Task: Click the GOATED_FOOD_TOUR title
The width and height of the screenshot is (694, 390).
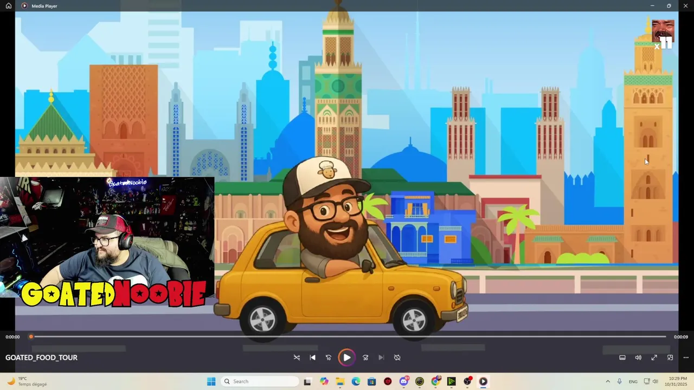Action: (x=41, y=357)
